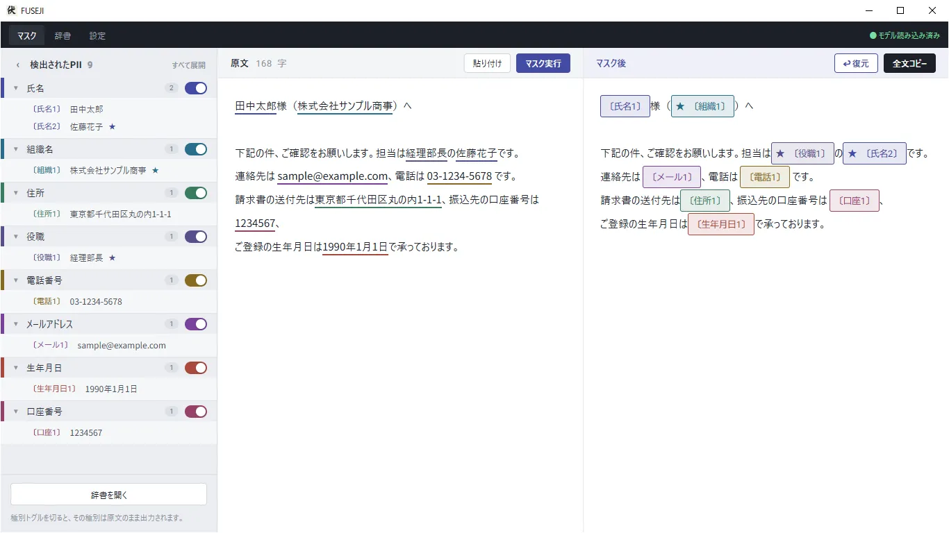Viewport: 949px width, 533px height.
Task: Toggle the メールアドレス switch
Action: click(196, 324)
